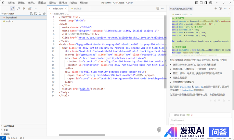Click the green checkmark beside main.js +170 -1
The height and width of the screenshot is (140, 234).
coord(191,15)
